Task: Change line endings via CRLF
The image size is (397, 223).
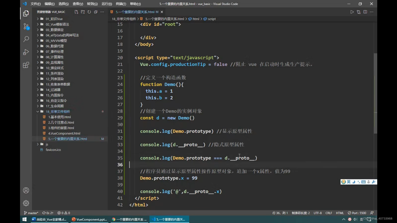Action: (x=329, y=213)
